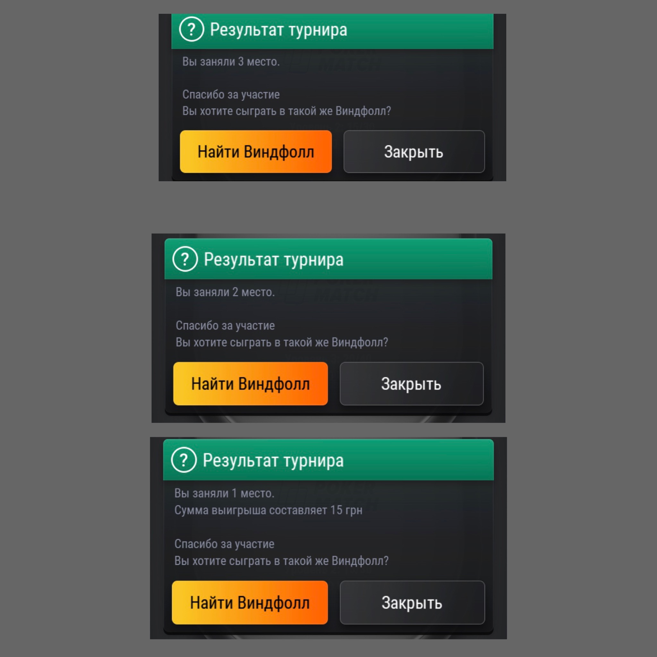Click Найти Виндфолл in the 3 место dialog
The width and height of the screenshot is (657, 657).
(x=256, y=152)
